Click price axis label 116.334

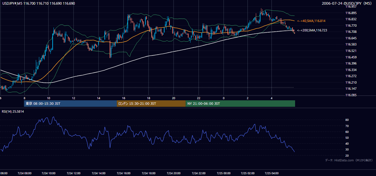[x=351, y=70]
